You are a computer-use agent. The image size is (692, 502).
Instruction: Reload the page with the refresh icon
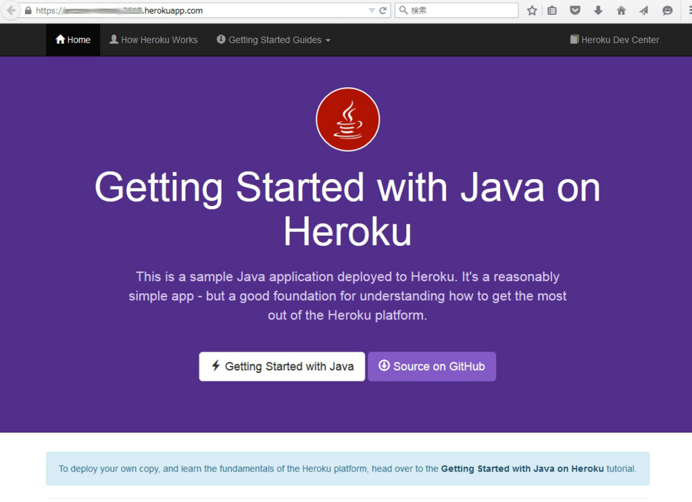pos(383,11)
